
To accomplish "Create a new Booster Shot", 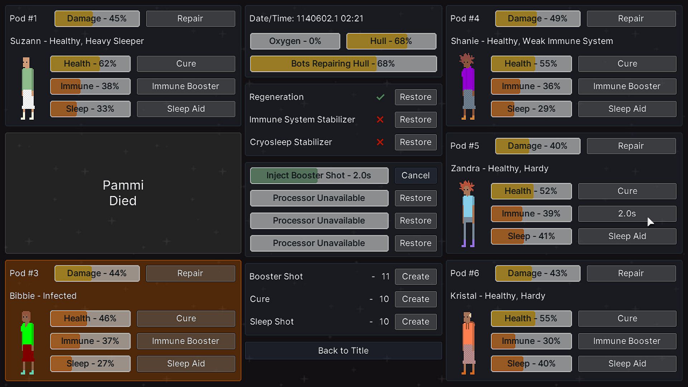I will pyautogui.click(x=415, y=277).
